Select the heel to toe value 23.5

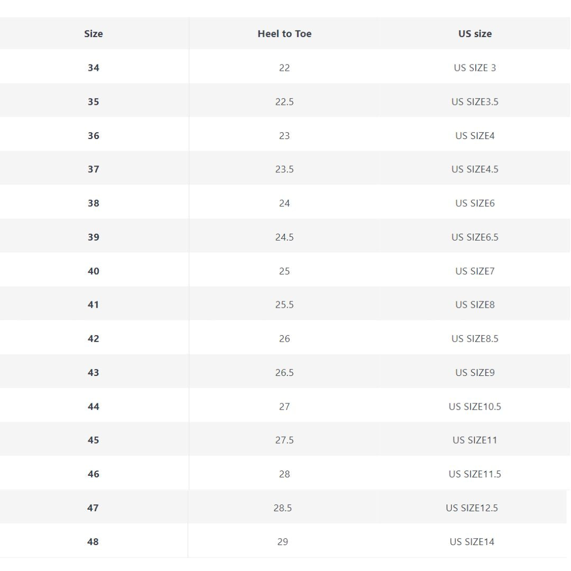coord(284,169)
